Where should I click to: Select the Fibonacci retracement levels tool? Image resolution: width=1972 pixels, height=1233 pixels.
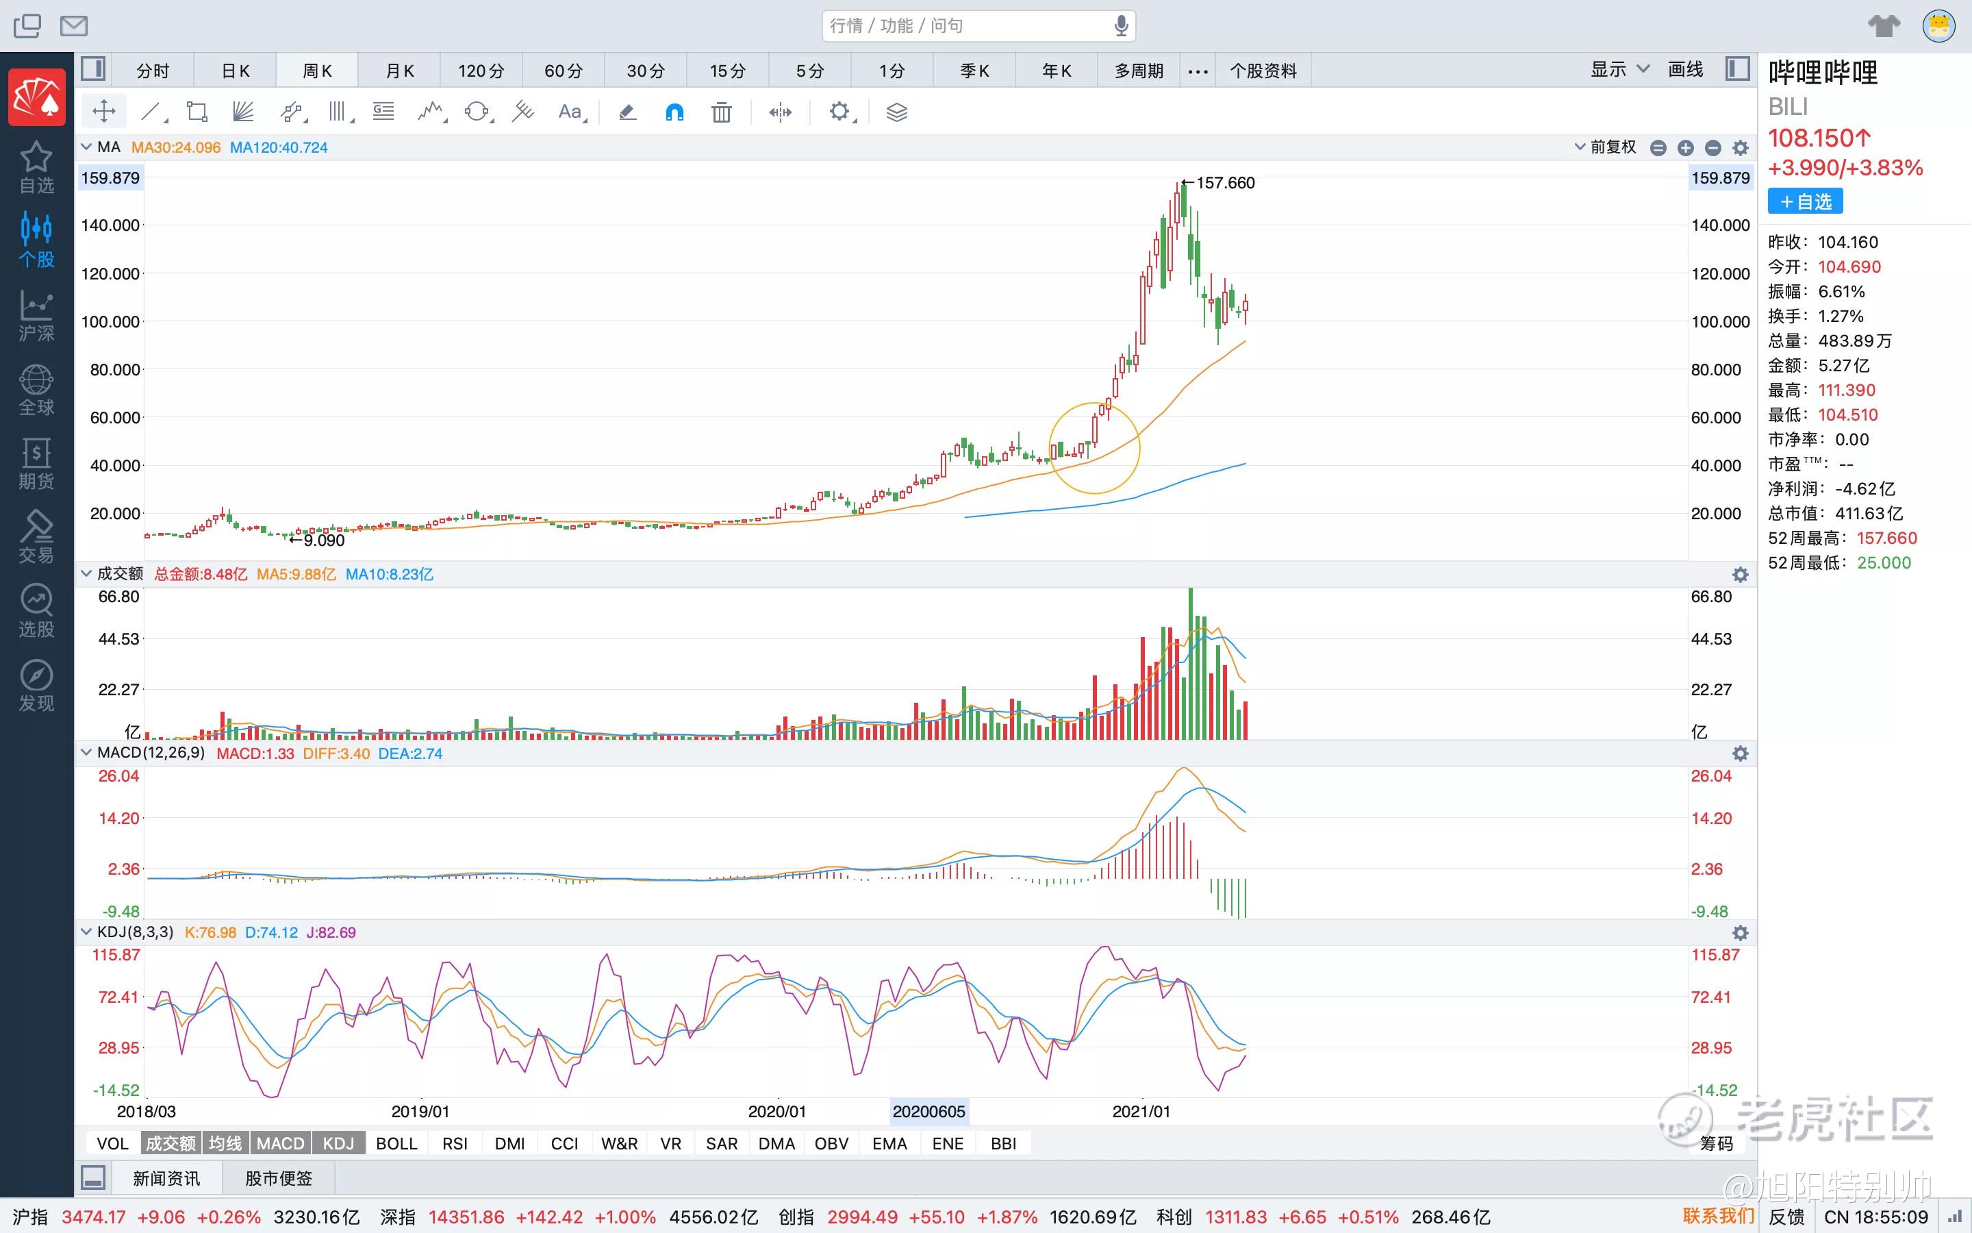(384, 112)
